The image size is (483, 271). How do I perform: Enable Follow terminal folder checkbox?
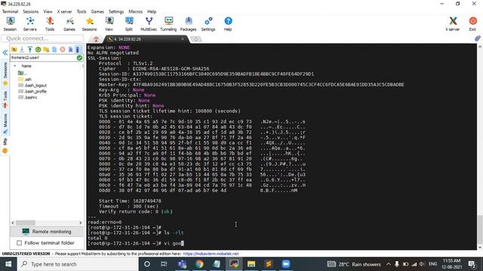[x=19, y=242]
